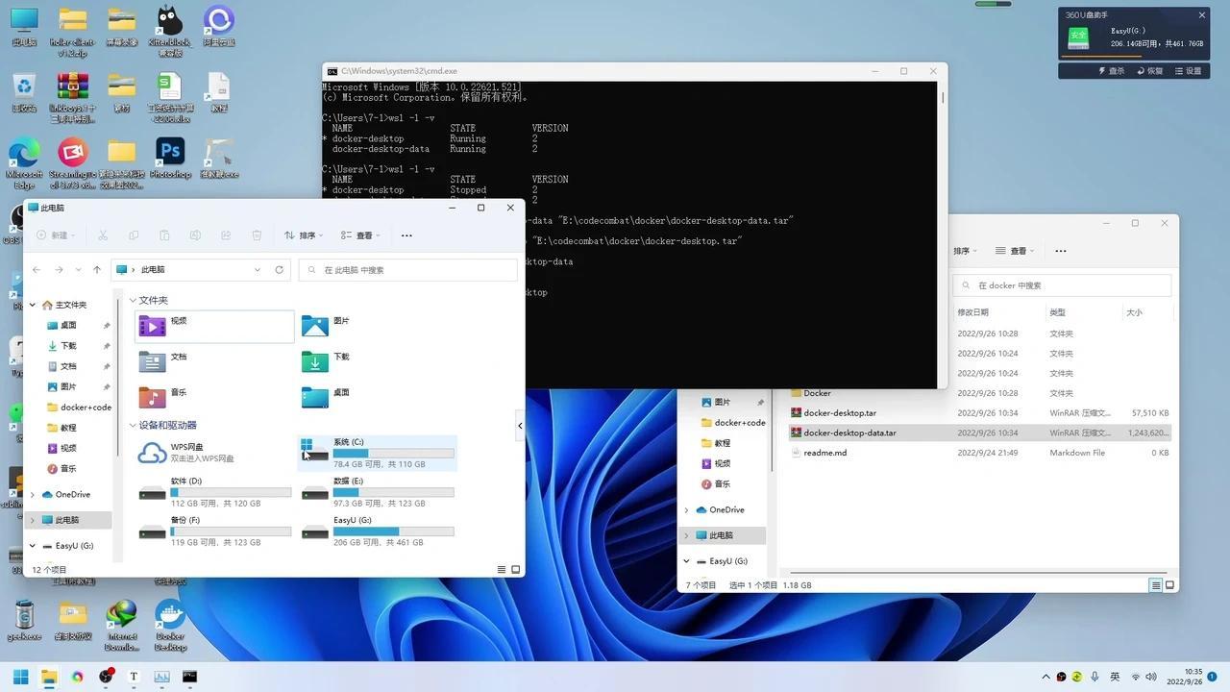The image size is (1230, 692).
Task: Click the 查杀 scan icon in 360 U盘助手
Action: [1112, 70]
